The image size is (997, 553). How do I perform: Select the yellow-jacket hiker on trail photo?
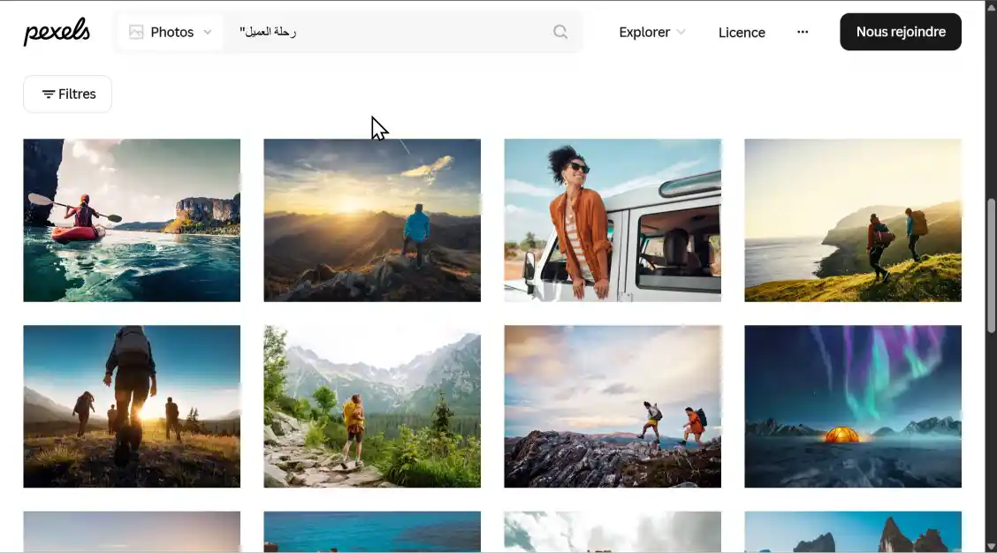[372, 406]
